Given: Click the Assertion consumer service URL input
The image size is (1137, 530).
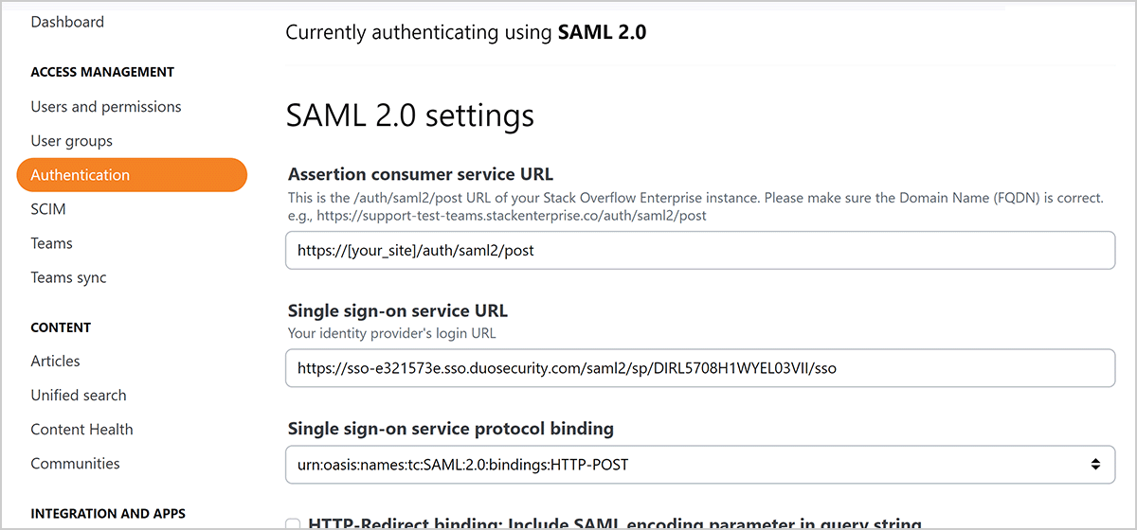Looking at the screenshot, I should click(x=700, y=251).
